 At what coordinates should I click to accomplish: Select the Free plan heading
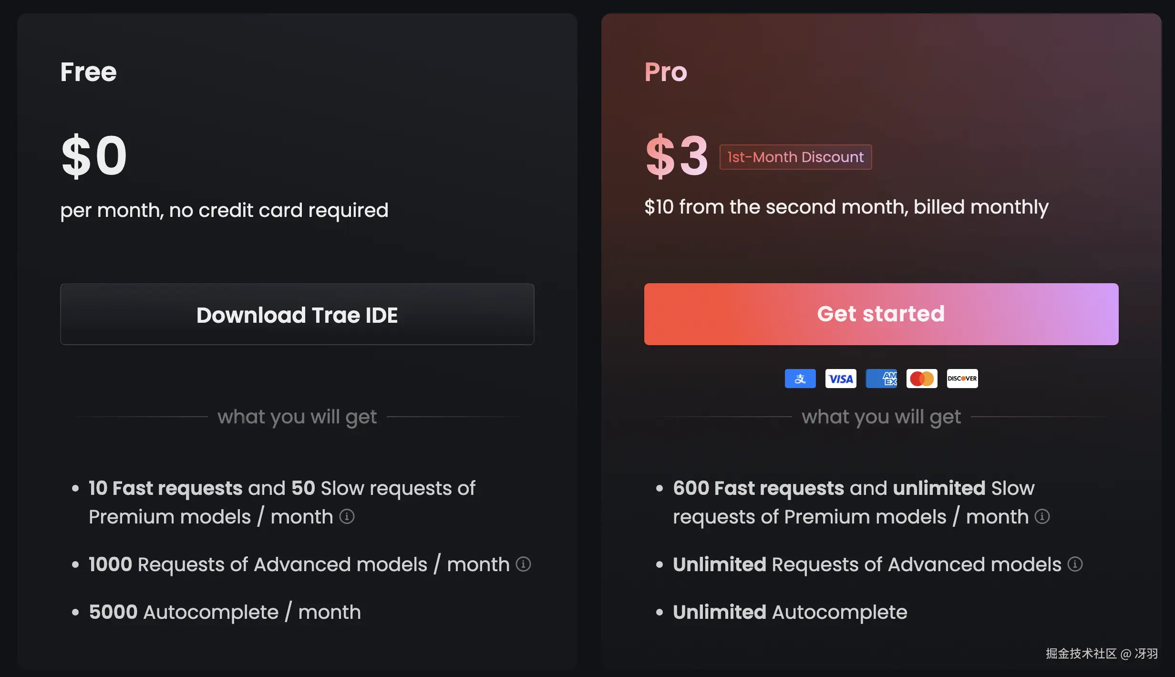tap(88, 72)
